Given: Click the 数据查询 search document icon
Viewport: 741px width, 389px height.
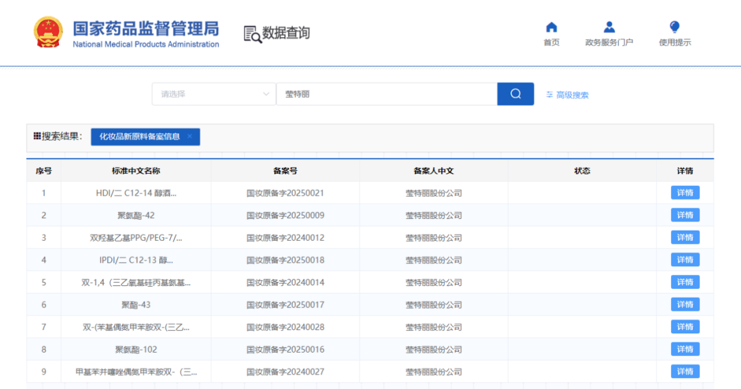Looking at the screenshot, I should (252, 34).
